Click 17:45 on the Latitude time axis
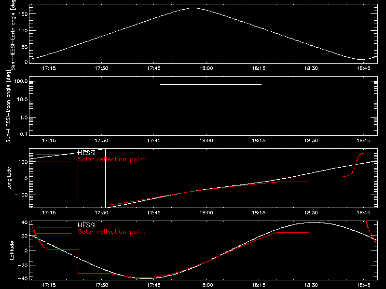This screenshot has height=289, width=386. click(153, 285)
